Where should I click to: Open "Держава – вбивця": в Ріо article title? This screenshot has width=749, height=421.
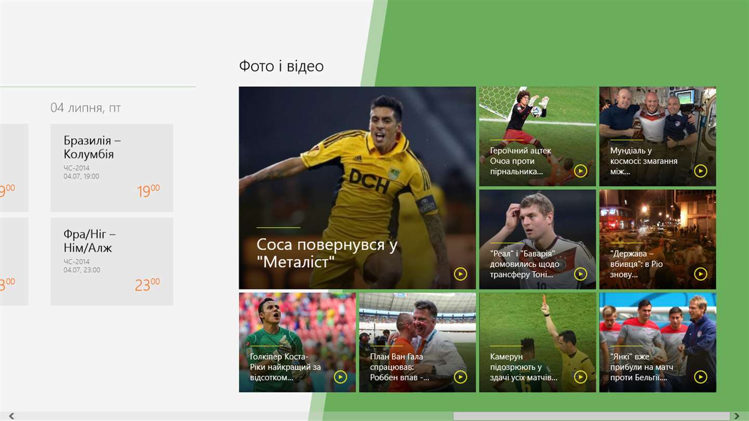point(637,264)
